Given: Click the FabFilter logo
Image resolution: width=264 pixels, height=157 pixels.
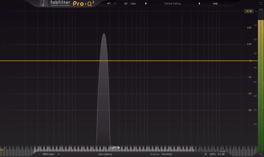Looking at the screenshot, I should (55, 3).
